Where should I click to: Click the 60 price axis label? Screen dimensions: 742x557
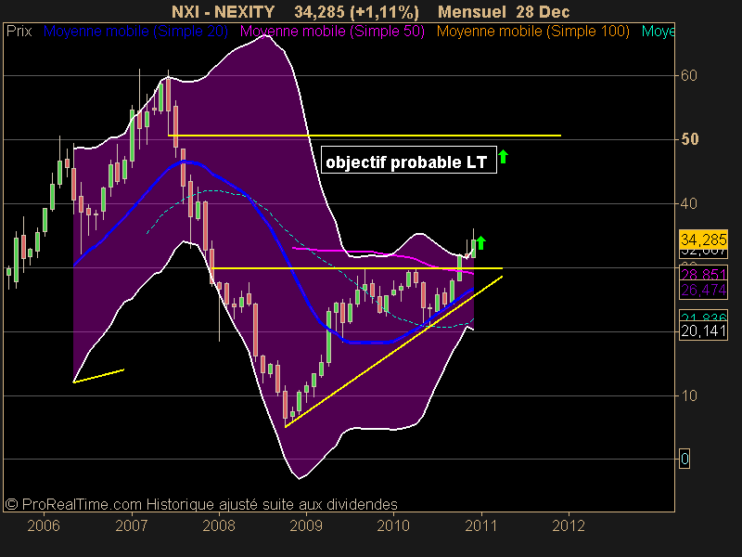click(688, 75)
